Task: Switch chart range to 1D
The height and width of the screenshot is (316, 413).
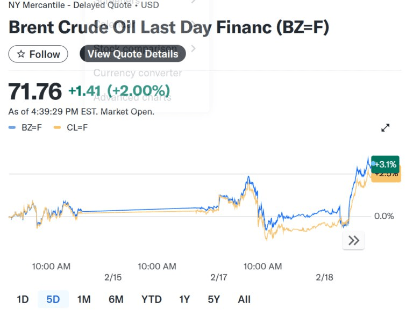Action: pyautogui.click(x=23, y=299)
